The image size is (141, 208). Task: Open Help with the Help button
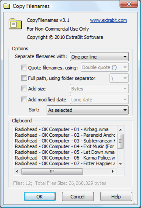[116, 196]
